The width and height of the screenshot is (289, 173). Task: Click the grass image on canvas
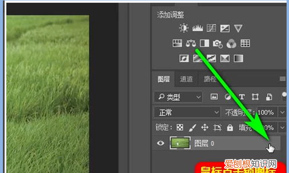click(48, 94)
